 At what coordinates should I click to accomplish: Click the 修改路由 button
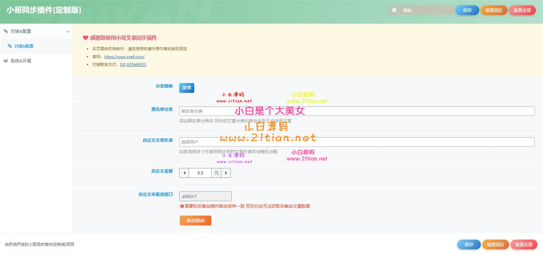click(195, 221)
